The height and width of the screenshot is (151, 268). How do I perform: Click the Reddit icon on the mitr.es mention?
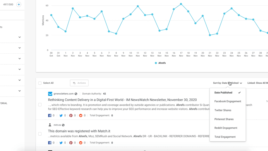pos(81,143)
